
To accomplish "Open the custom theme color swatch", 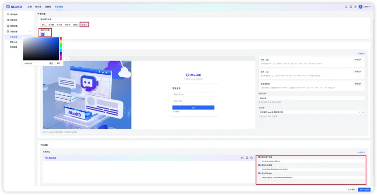I will pyautogui.click(x=42, y=34).
